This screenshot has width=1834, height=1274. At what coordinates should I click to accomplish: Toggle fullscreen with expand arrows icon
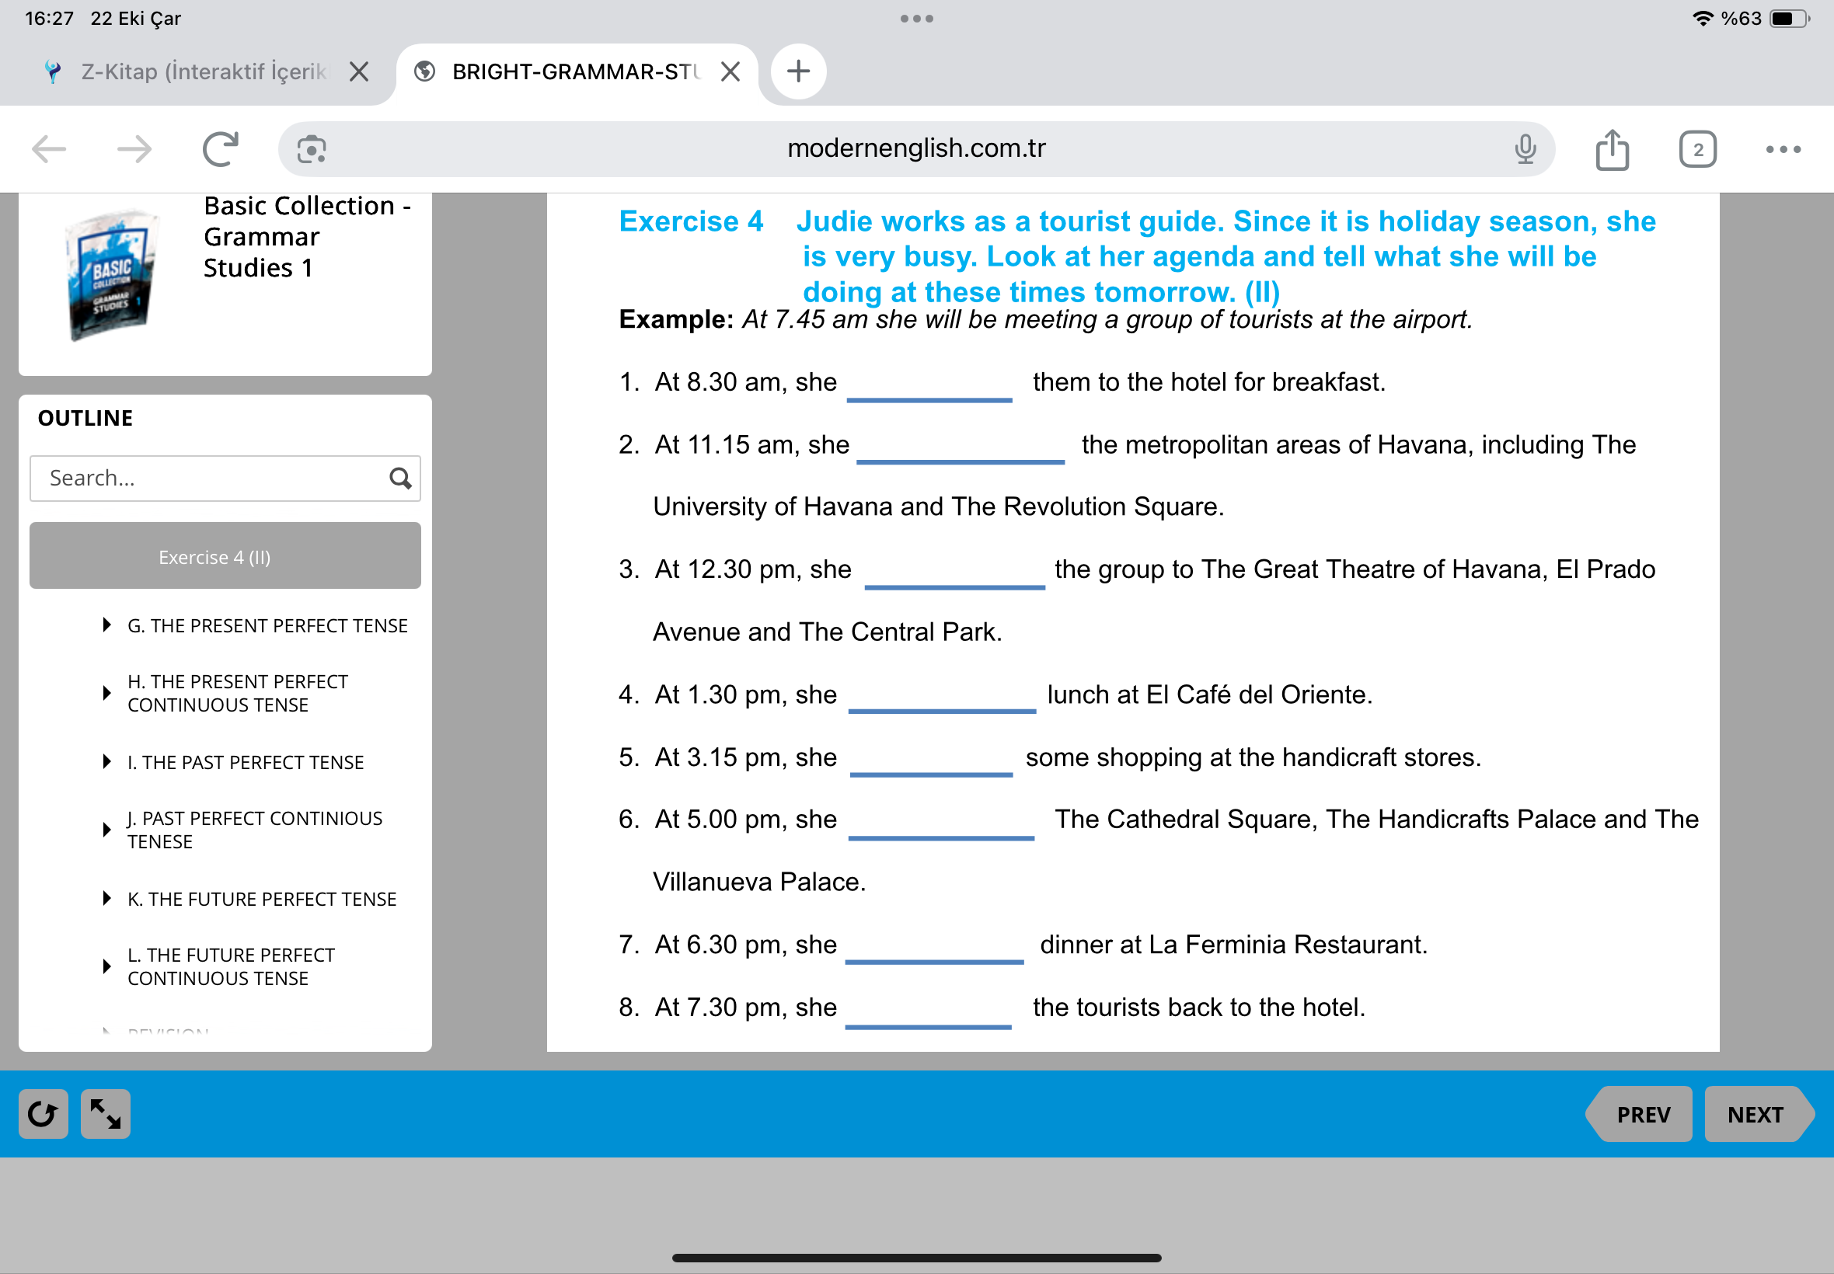[x=106, y=1113]
